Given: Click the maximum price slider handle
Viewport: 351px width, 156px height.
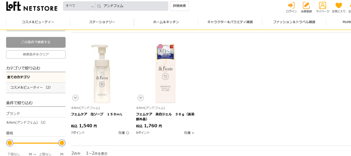Looking at the screenshot, I should point(62,143).
